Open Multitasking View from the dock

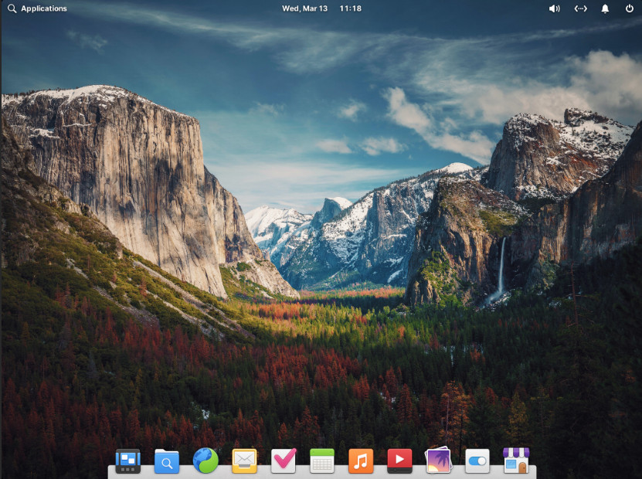[x=127, y=460]
